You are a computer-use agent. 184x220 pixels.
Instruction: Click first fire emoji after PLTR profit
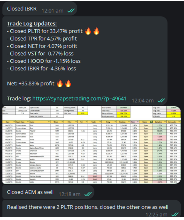[x=88, y=31]
